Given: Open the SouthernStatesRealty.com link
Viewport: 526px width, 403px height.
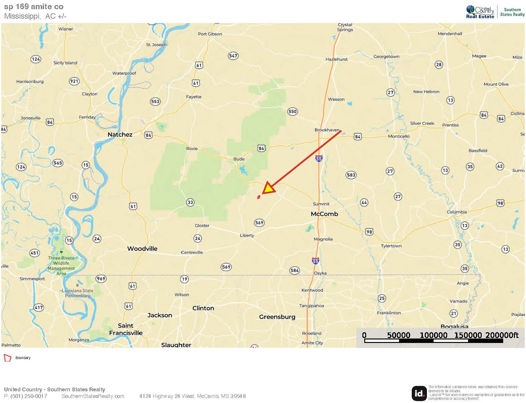Looking at the screenshot, I should point(93,396).
